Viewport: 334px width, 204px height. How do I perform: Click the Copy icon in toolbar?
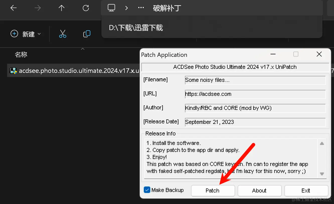pos(87,34)
